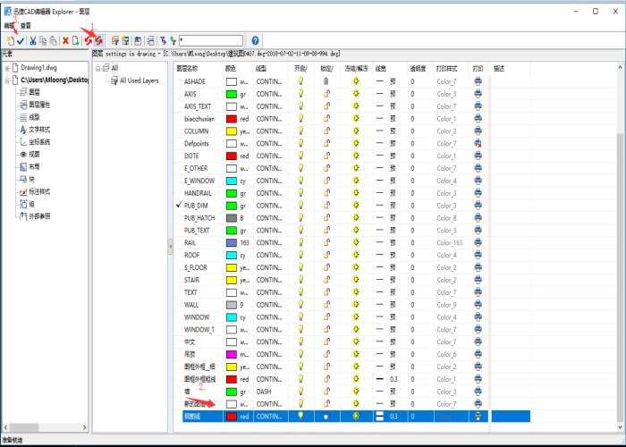Click the Cut scissors icon
This screenshot has height=447, width=626.
[33, 40]
